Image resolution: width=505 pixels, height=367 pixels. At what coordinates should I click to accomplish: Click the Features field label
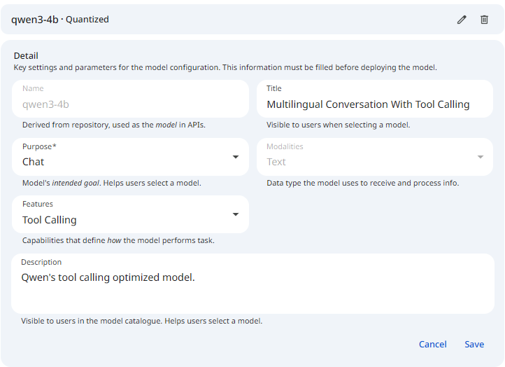pyautogui.click(x=38, y=204)
